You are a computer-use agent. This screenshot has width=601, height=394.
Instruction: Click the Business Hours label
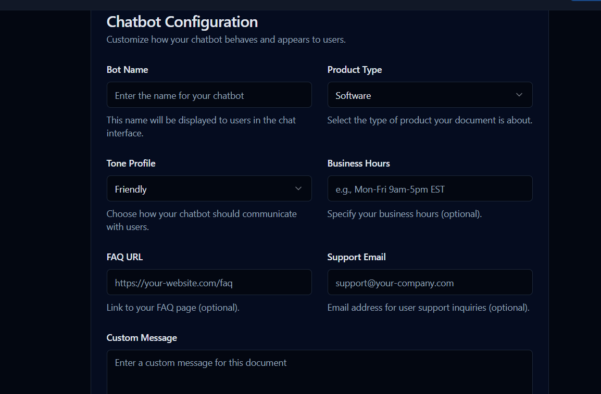[358, 163]
